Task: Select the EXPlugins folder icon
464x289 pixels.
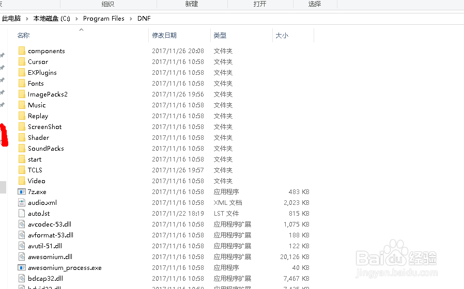Action: point(22,72)
